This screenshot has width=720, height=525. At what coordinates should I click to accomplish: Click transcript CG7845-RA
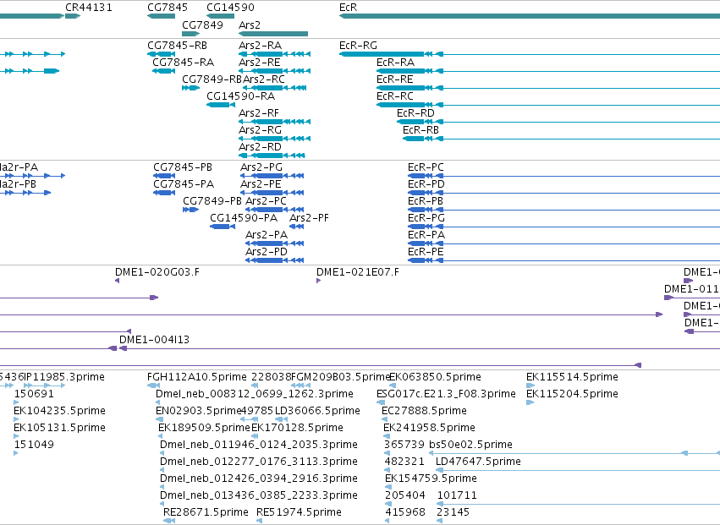pyautogui.click(x=184, y=63)
